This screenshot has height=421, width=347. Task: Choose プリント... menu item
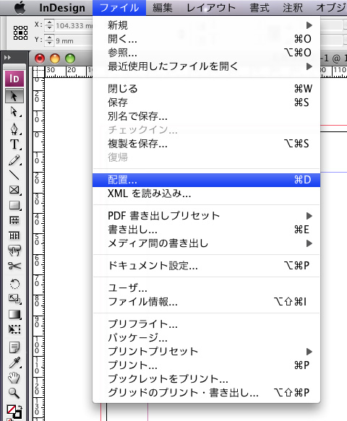click(207, 365)
